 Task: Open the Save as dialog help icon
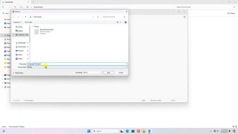[126, 22]
